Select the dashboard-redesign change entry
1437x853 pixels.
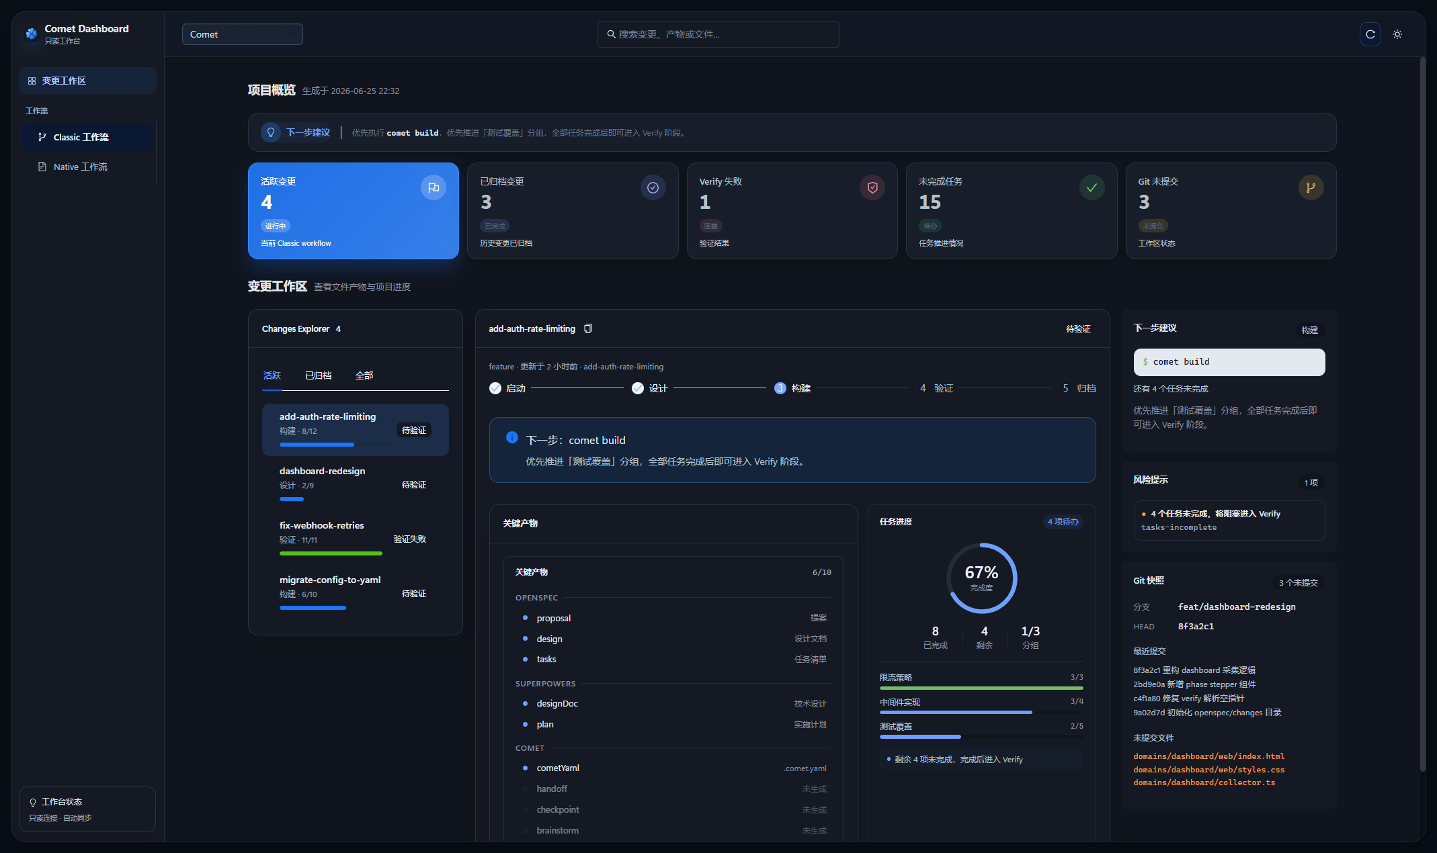coord(355,484)
